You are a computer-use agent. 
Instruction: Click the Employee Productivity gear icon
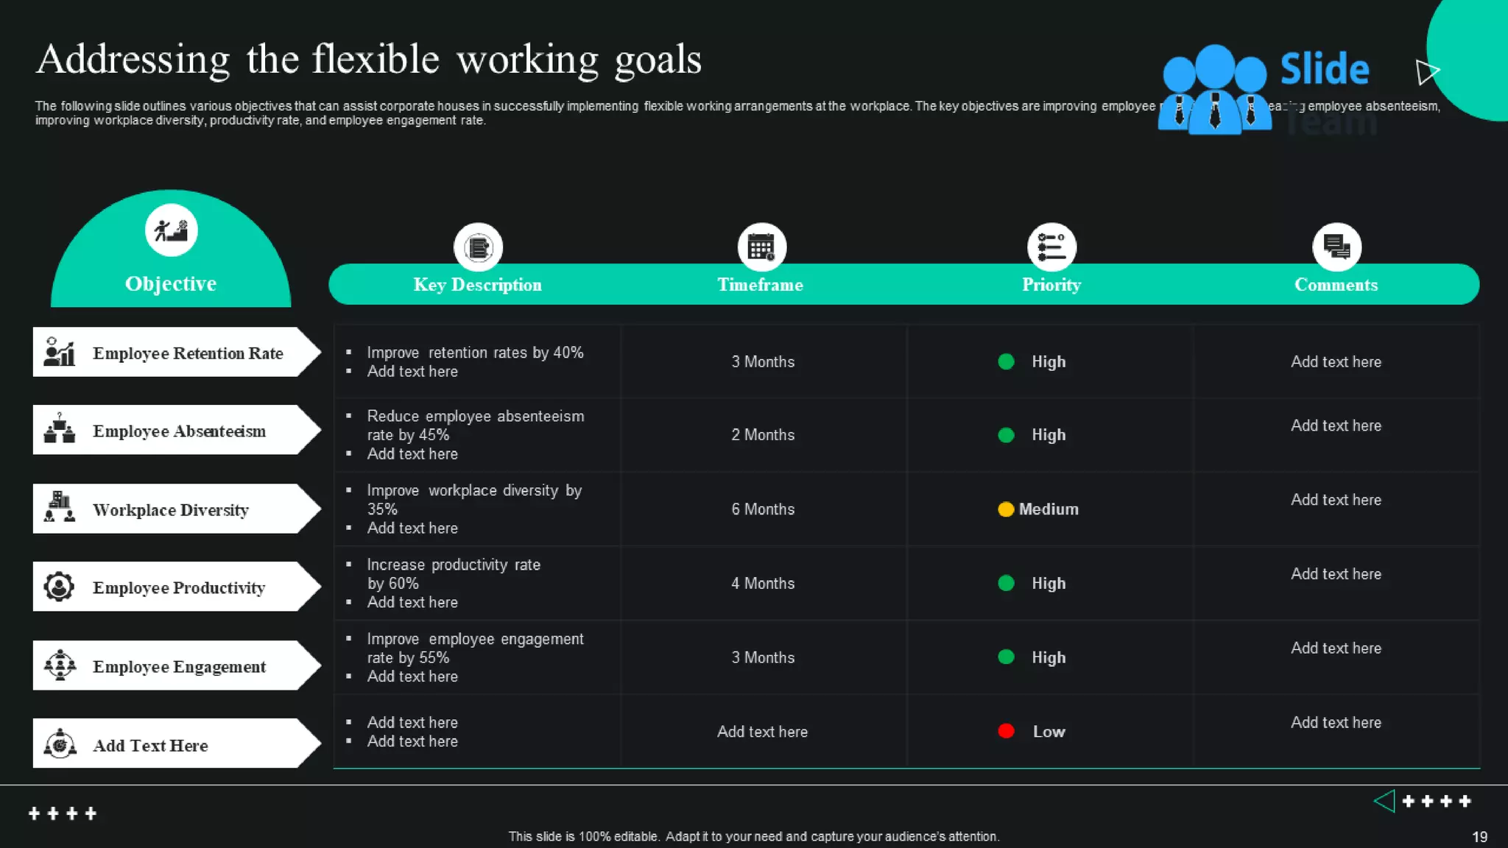[60, 587]
